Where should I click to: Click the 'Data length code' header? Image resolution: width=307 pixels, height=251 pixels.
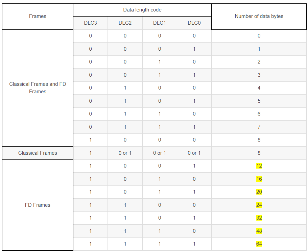[x=142, y=10]
